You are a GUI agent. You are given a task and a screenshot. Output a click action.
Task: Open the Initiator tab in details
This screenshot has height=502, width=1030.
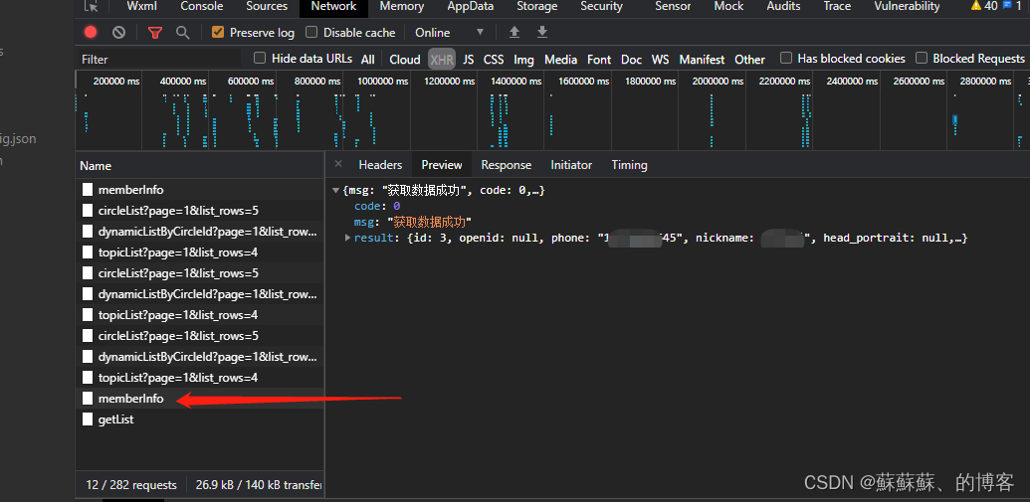pyautogui.click(x=571, y=165)
